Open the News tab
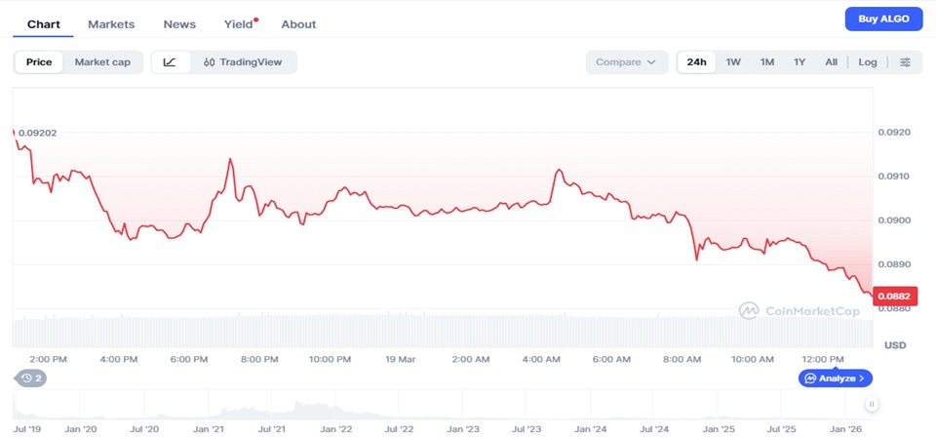936x439 pixels. coord(179,24)
